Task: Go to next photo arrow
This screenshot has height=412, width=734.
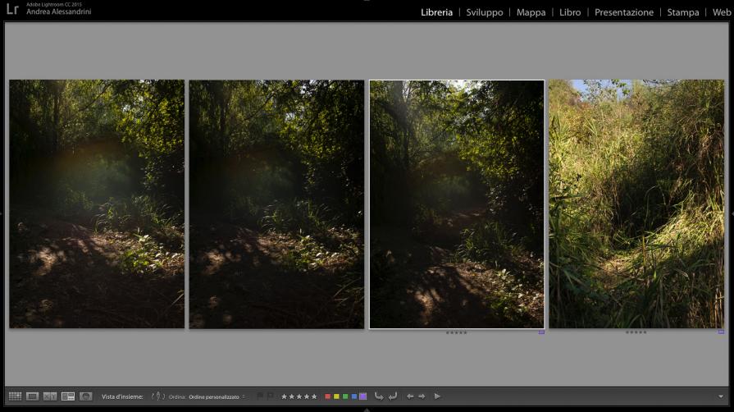Action: point(422,396)
